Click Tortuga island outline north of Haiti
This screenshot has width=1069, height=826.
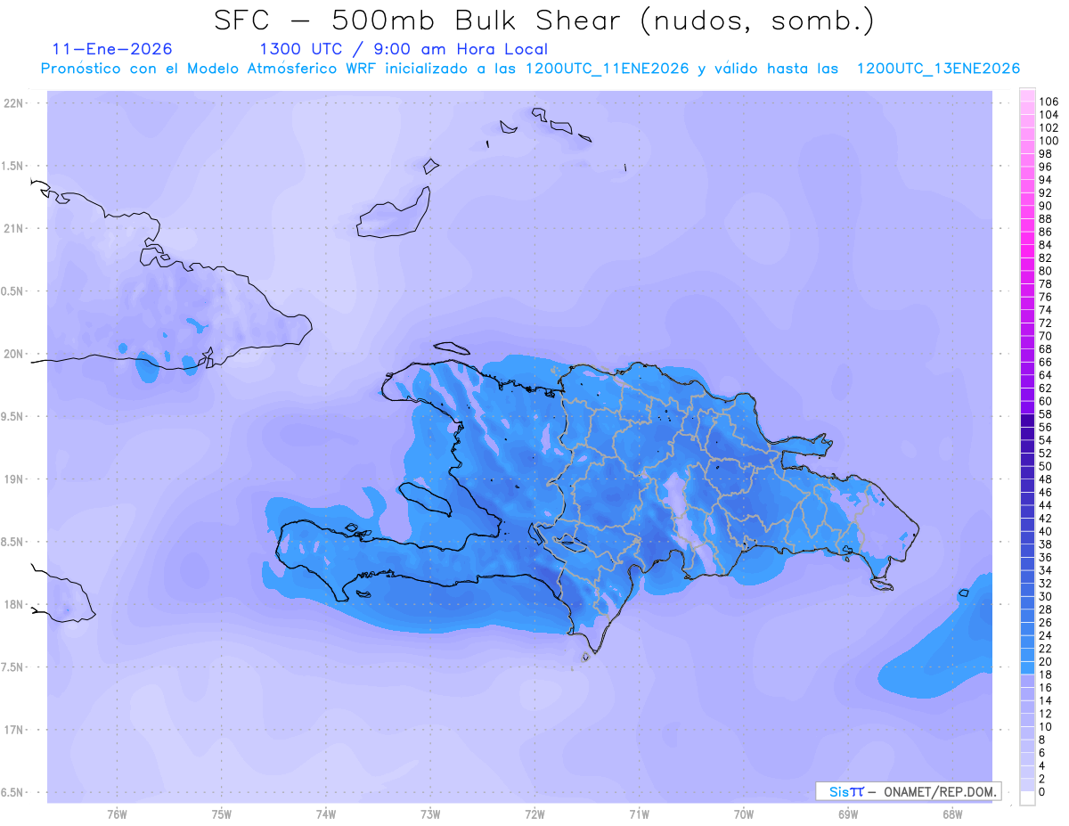(452, 348)
